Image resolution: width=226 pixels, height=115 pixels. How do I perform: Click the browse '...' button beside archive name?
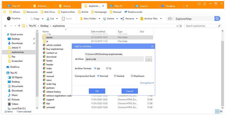pos(148,59)
